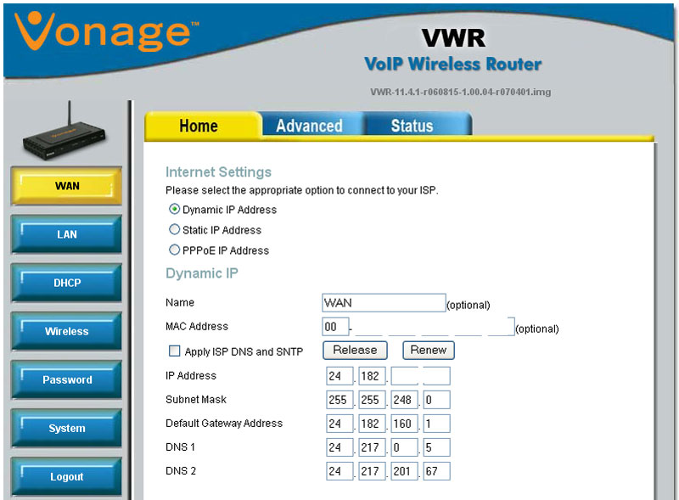This screenshot has height=500, width=679.
Task: Switch to the Advanced tab
Action: pos(310,126)
